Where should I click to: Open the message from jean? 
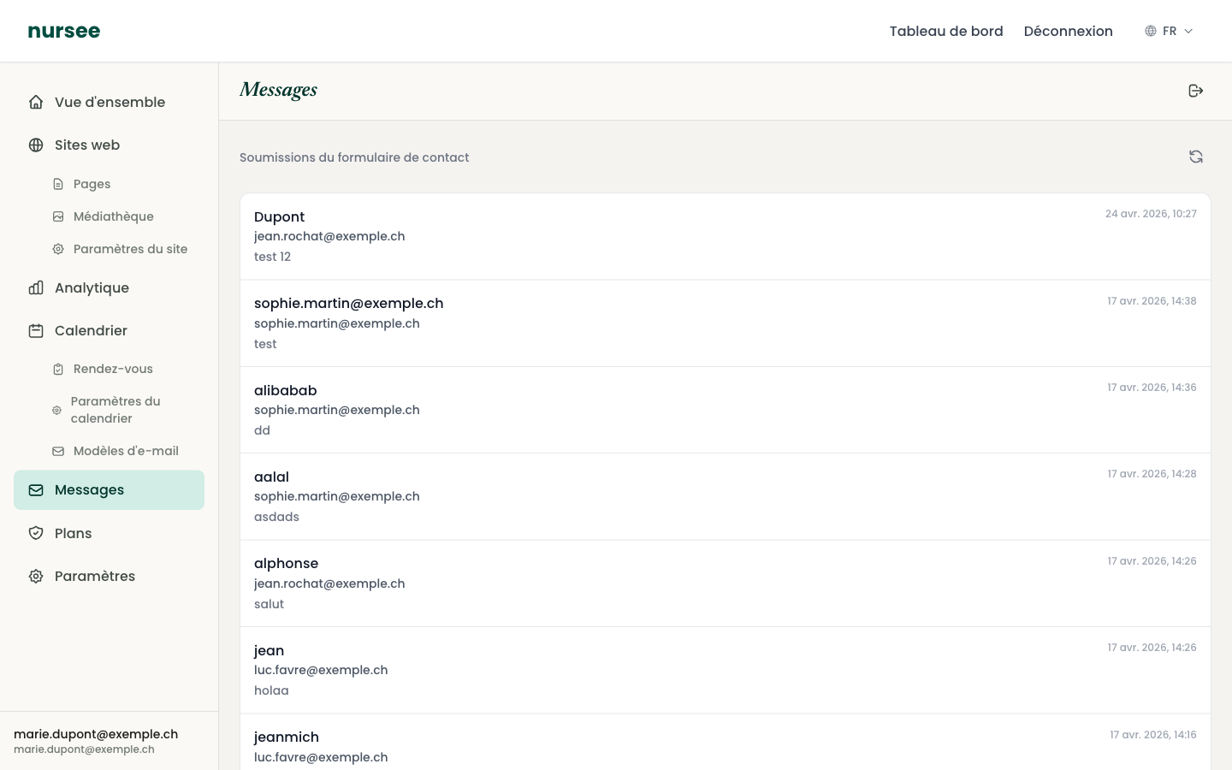[x=726, y=670]
